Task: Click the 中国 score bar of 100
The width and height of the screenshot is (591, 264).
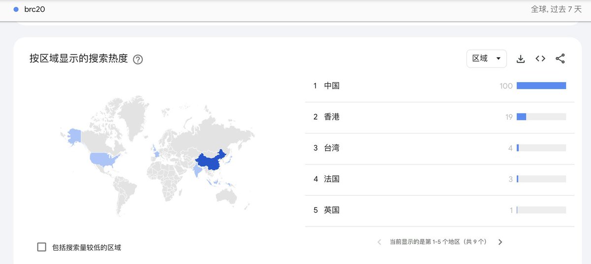Action: point(541,86)
